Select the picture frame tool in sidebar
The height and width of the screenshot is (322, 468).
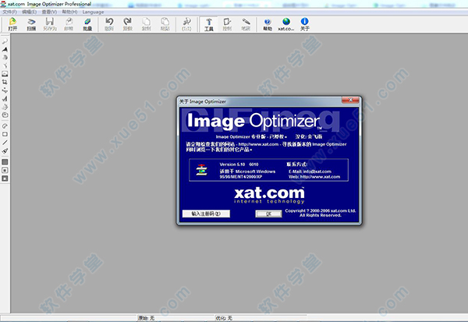tap(5, 74)
